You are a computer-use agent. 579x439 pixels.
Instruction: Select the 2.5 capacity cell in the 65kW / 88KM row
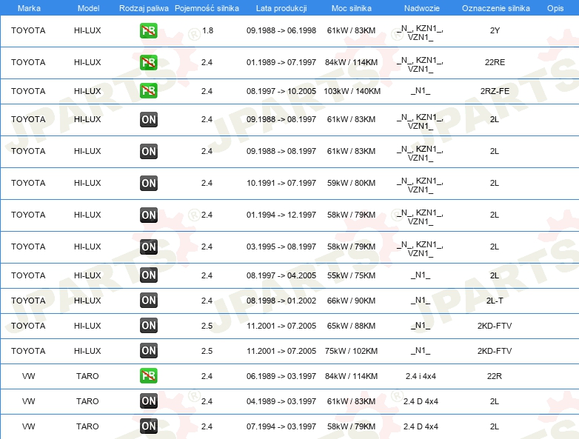click(207, 326)
